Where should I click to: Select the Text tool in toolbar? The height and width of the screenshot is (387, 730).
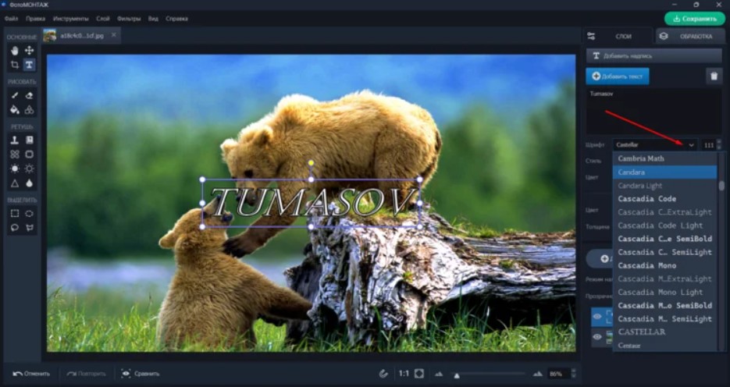pyautogui.click(x=29, y=65)
